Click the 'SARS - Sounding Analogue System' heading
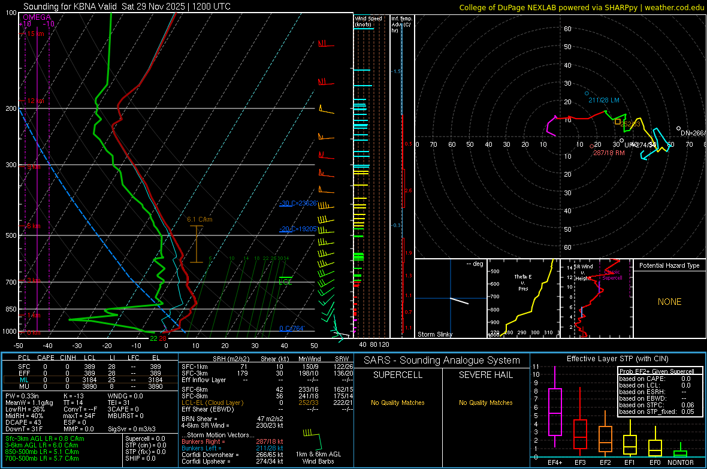 point(442,361)
